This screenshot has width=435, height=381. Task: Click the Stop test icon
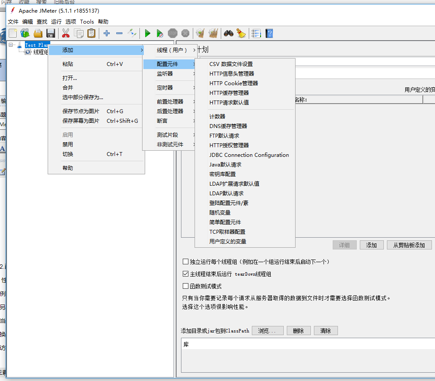coord(173,34)
